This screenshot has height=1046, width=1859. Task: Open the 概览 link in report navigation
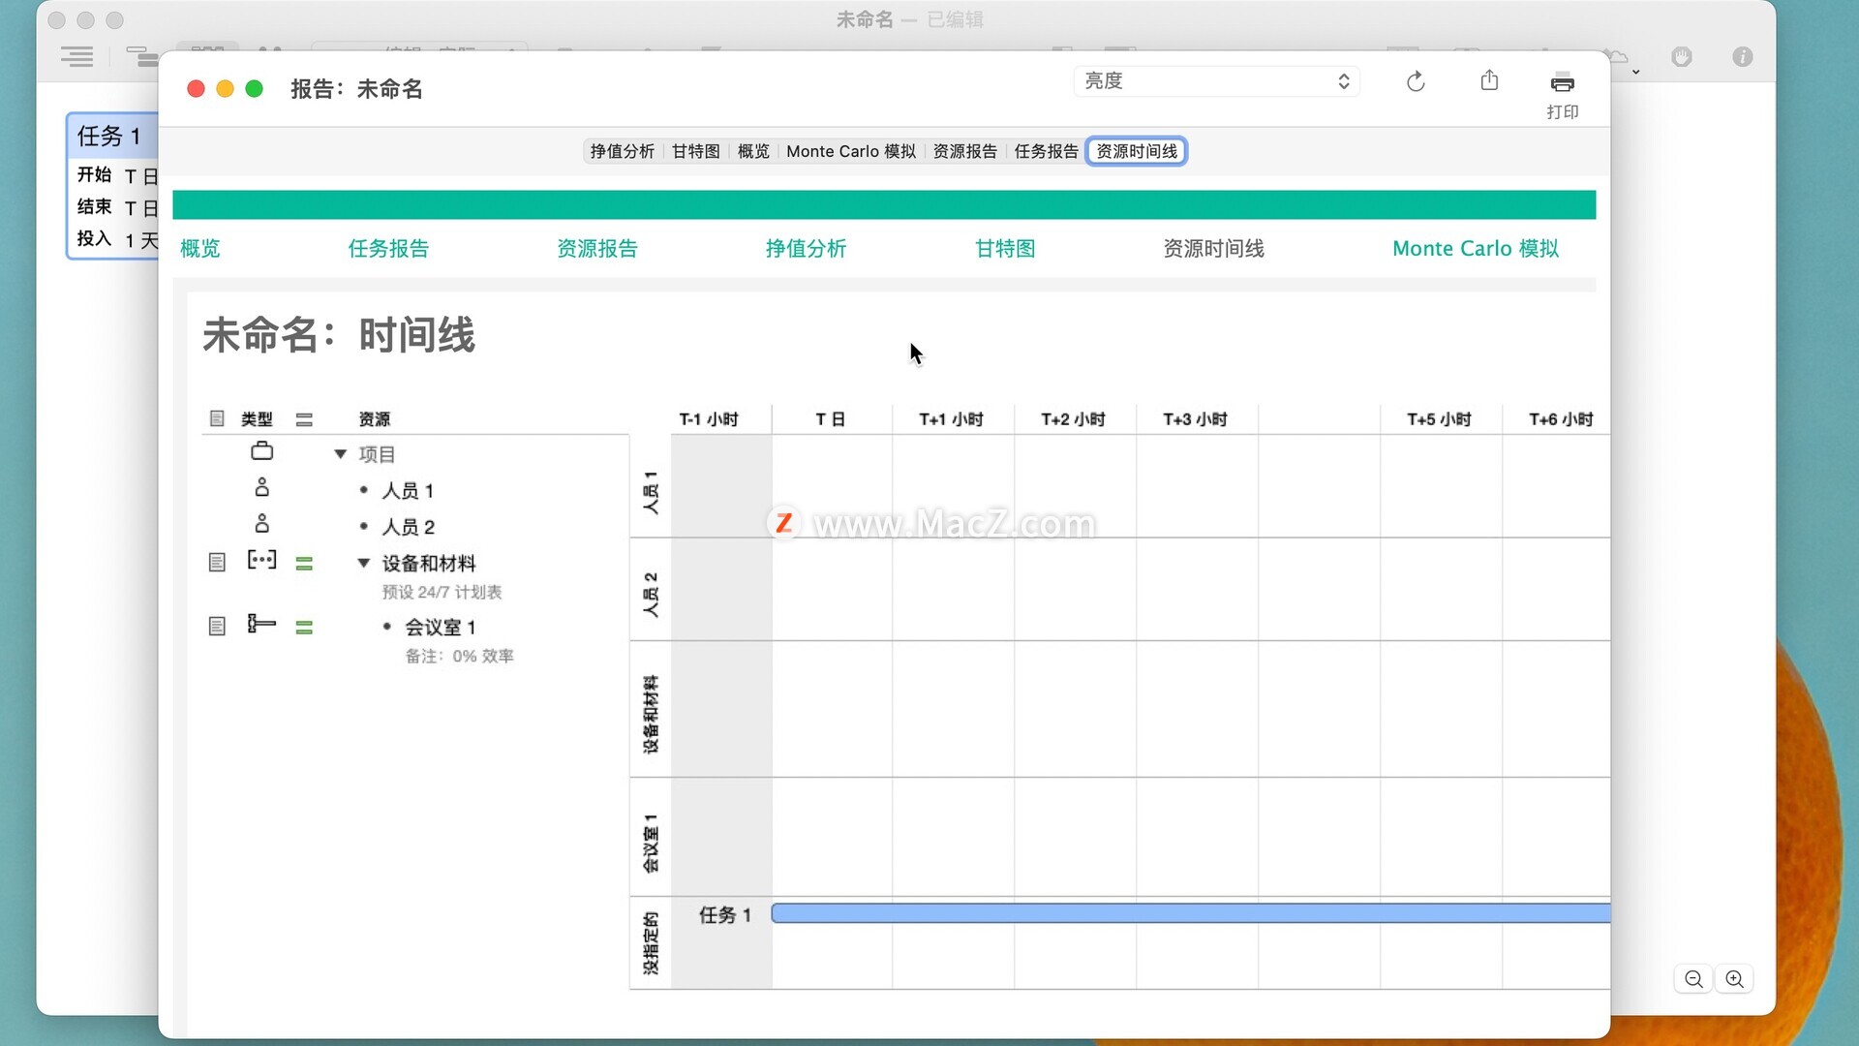tap(200, 249)
